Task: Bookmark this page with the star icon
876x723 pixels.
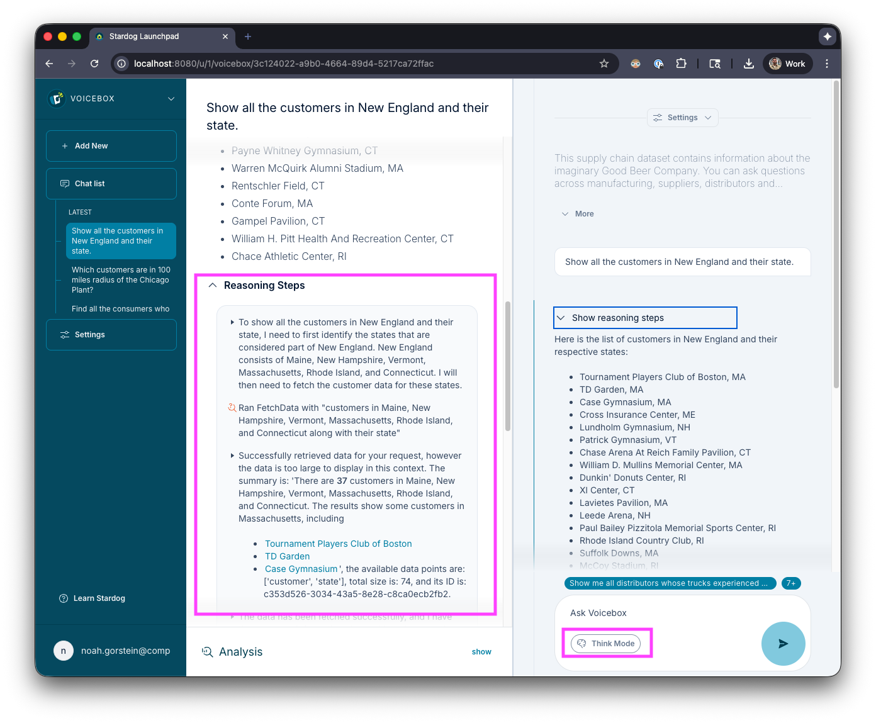Action: coord(604,64)
